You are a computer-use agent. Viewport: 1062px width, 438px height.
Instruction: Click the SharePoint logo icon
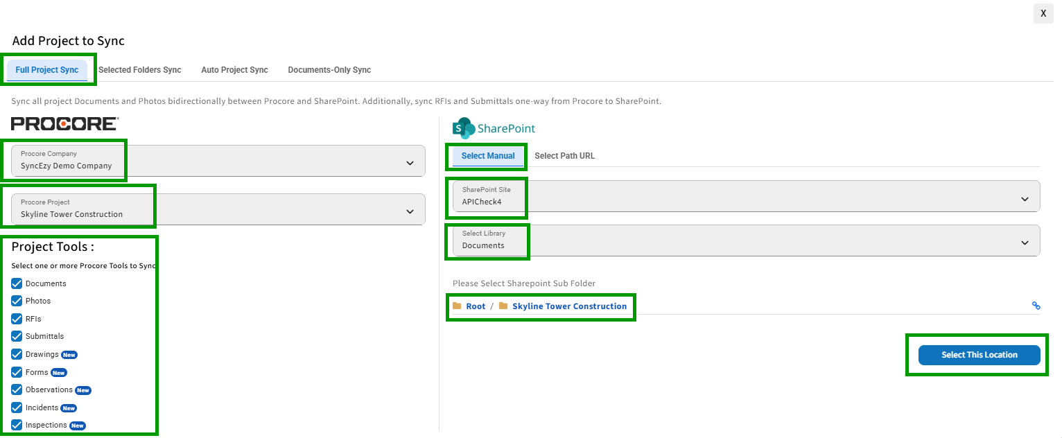[463, 128]
